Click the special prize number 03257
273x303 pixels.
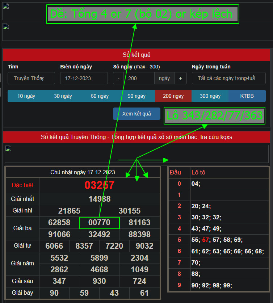pyautogui.click(x=100, y=185)
